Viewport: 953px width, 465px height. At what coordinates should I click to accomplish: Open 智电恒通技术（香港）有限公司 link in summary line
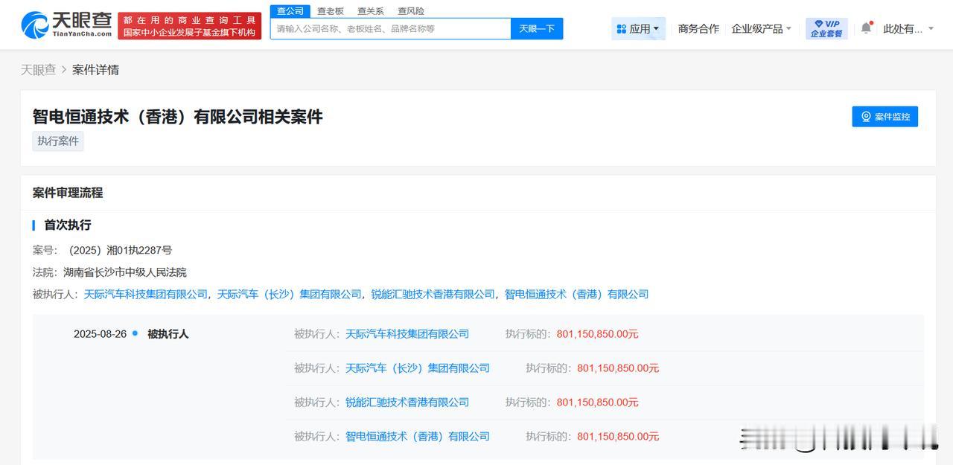[x=576, y=295]
